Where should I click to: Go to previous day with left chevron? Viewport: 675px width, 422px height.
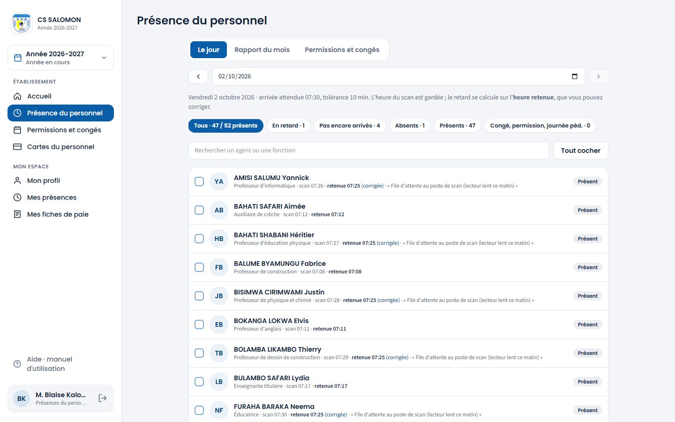coord(198,76)
